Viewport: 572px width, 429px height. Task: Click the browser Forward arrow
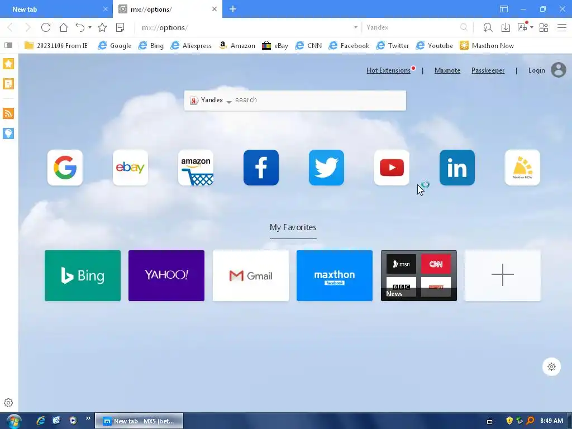(x=28, y=27)
